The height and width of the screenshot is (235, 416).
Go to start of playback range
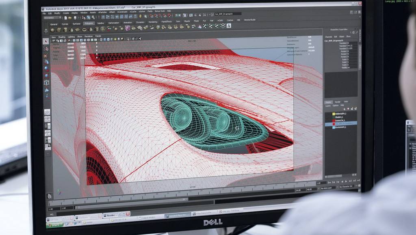click(x=330, y=182)
